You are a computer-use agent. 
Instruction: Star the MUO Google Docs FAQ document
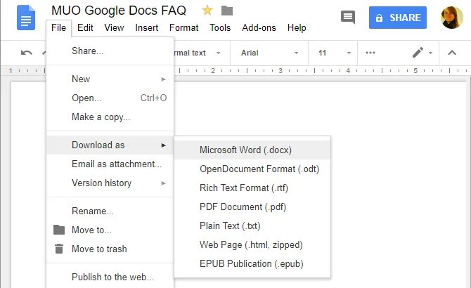click(x=207, y=11)
